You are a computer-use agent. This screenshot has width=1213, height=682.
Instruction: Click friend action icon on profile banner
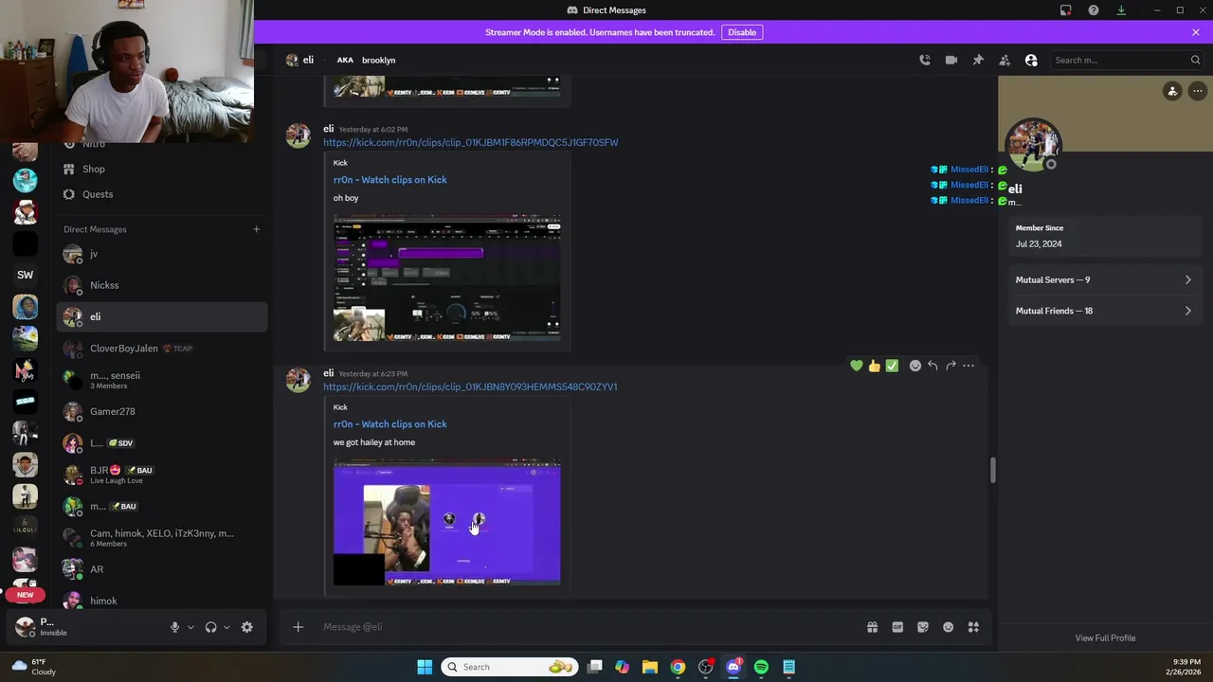1172,91
